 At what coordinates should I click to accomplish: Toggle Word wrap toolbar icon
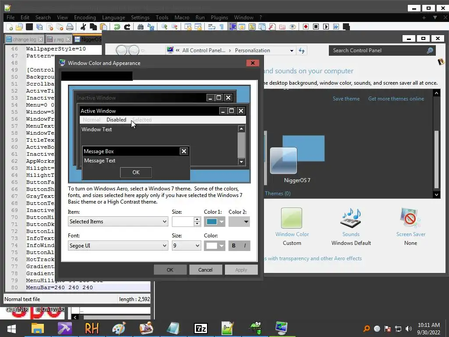pyautogui.click(x=212, y=27)
